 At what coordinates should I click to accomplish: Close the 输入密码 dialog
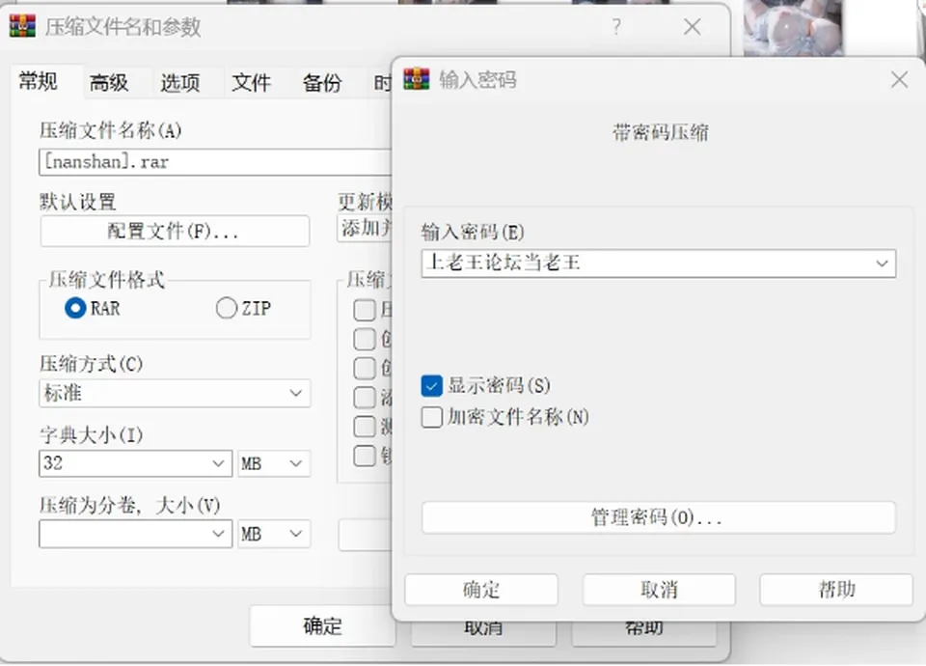[899, 79]
